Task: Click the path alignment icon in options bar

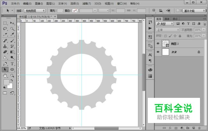Action: pyautogui.click(x=161, y=11)
